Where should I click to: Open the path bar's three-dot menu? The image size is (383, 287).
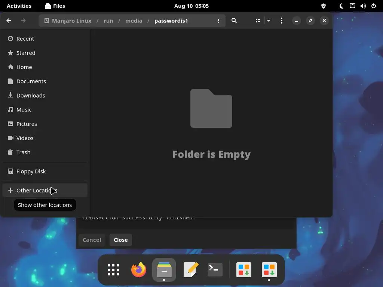(218, 21)
